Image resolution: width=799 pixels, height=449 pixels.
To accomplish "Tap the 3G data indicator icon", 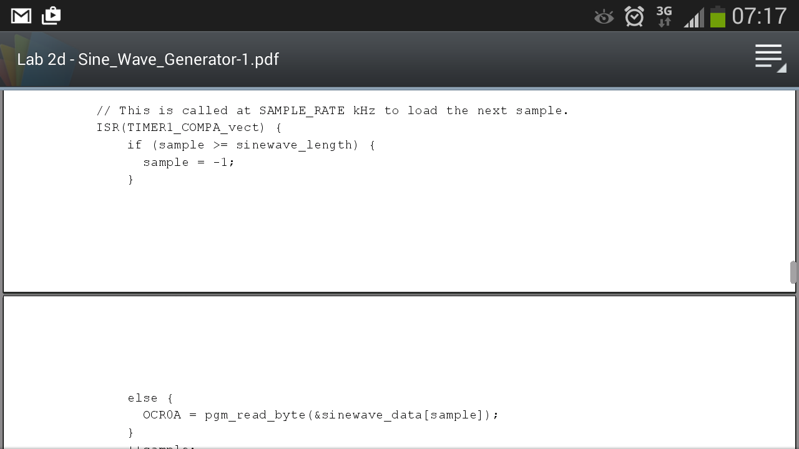I will coord(664,16).
